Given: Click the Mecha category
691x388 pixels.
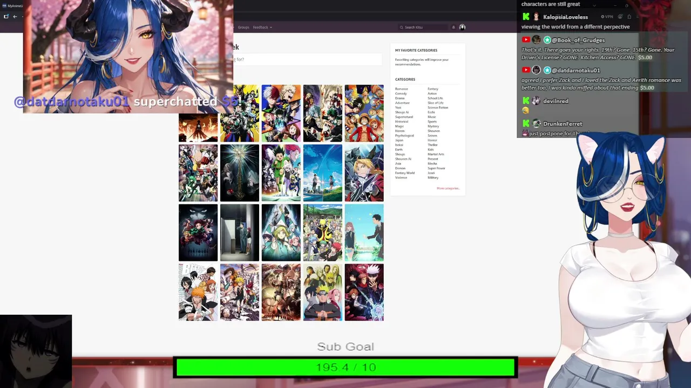Looking at the screenshot, I should click(432, 164).
